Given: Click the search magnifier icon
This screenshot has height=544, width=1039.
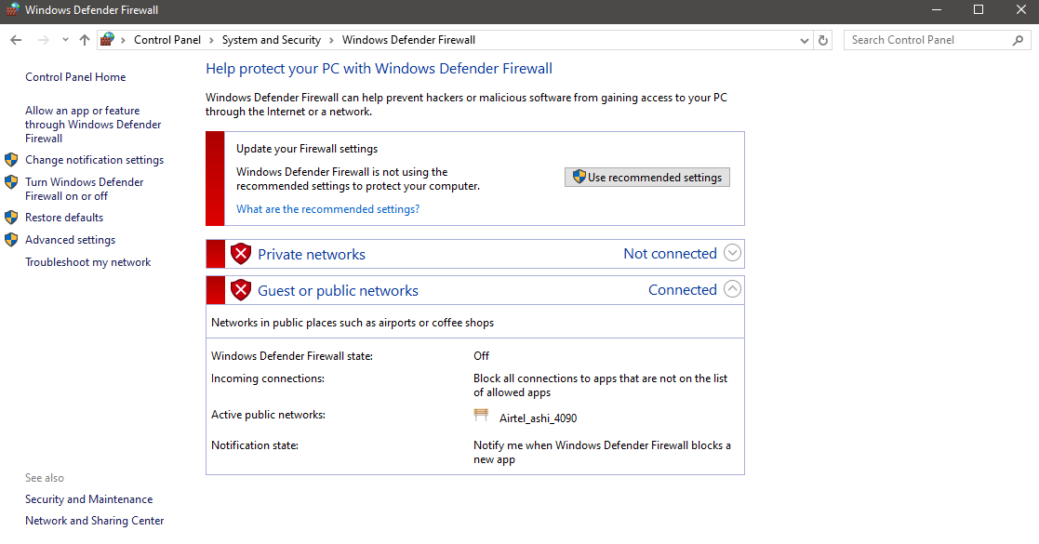Looking at the screenshot, I should pos(1018,40).
